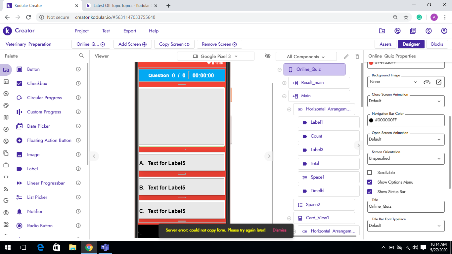Click the delete component trash icon
Screen dimensions: 452x254
(x=357, y=57)
